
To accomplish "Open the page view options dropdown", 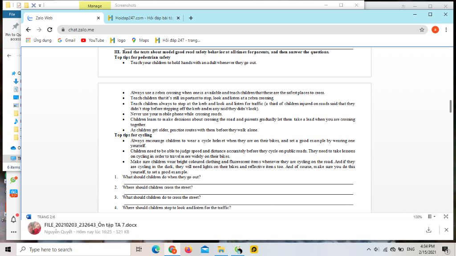I will click(x=432, y=216).
